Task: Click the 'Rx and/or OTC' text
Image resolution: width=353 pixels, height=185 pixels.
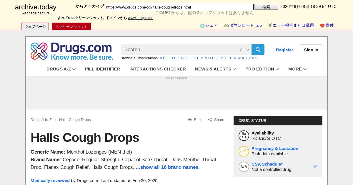Action: (266, 138)
